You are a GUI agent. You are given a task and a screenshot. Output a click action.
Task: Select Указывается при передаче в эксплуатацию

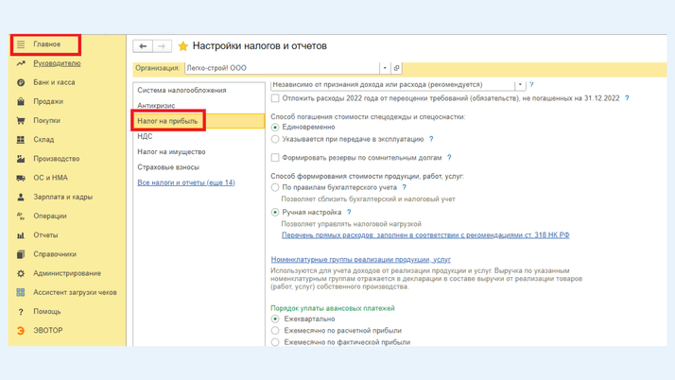click(x=275, y=139)
